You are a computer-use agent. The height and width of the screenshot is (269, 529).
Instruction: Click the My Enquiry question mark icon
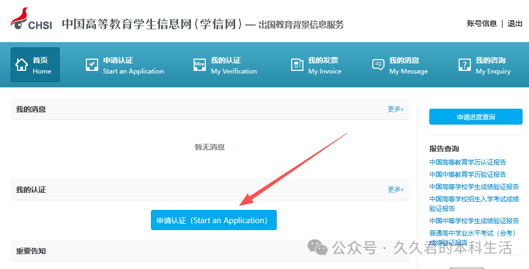tap(464, 65)
